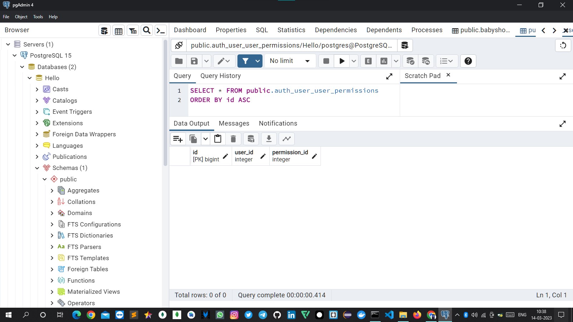Image resolution: width=573 pixels, height=322 pixels.
Task: Click the Add row icon in Data Output
Action: point(178,139)
